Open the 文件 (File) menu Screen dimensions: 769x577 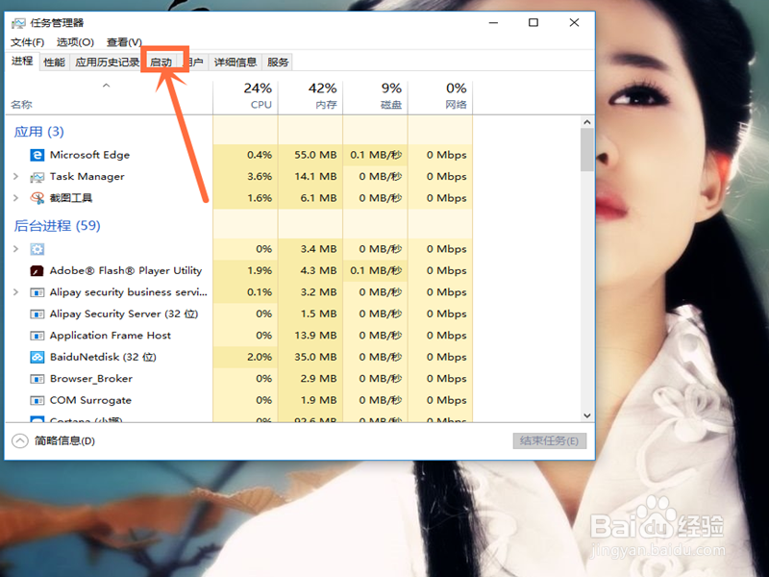(27, 42)
